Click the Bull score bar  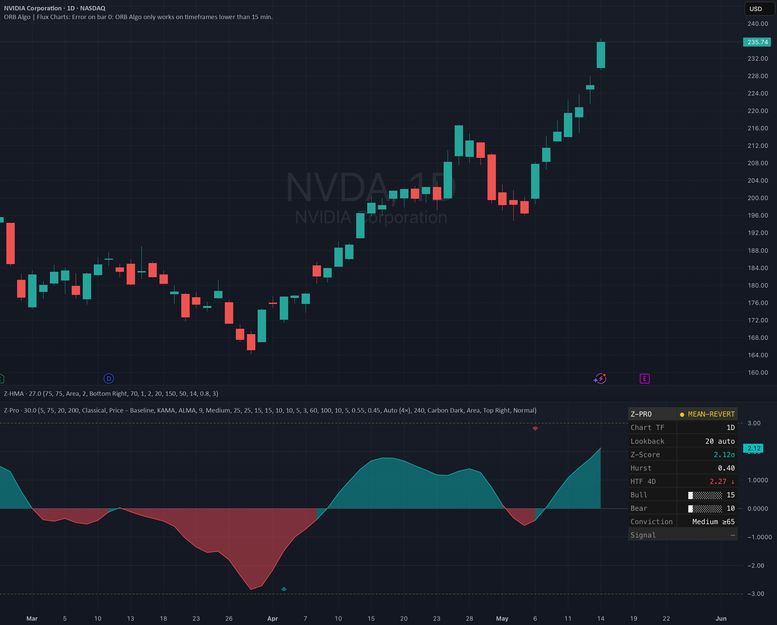pyautogui.click(x=705, y=495)
